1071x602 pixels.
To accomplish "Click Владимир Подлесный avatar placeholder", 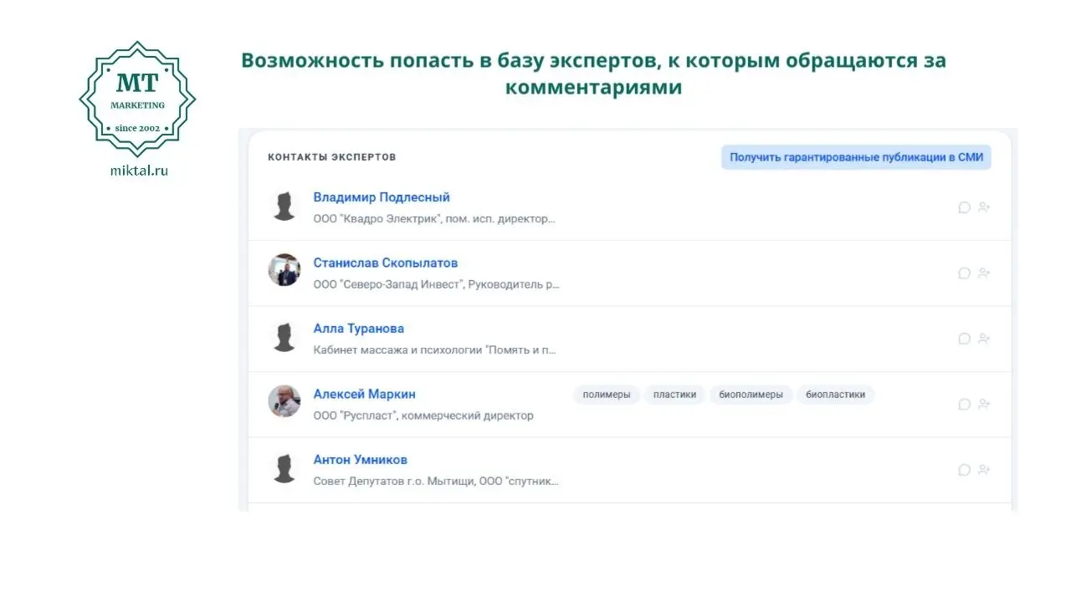I will [284, 206].
